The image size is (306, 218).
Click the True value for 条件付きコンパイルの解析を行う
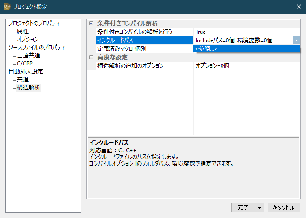[201, 32]
